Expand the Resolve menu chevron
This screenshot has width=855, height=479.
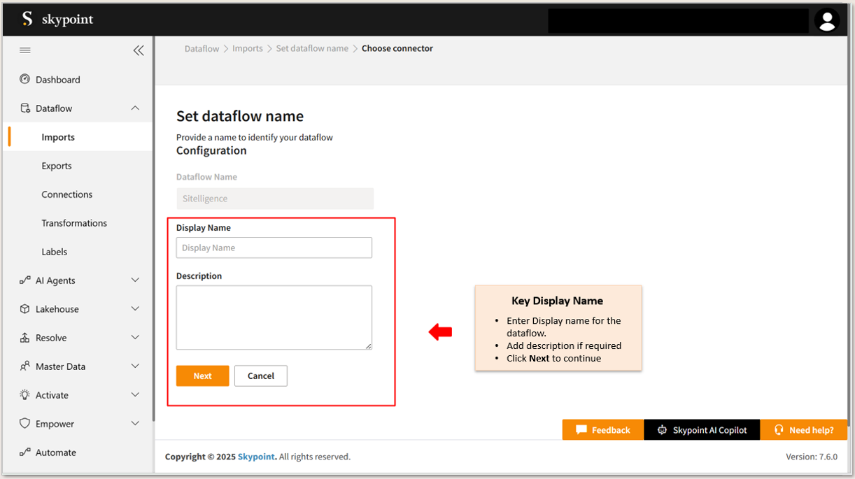(135, 338)
